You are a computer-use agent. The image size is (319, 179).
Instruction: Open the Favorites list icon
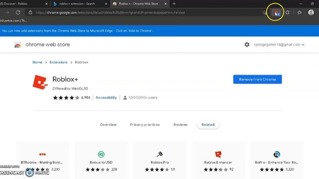tap(300, 12)
